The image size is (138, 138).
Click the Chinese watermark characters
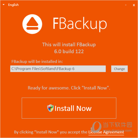click(x=117, y=125)
